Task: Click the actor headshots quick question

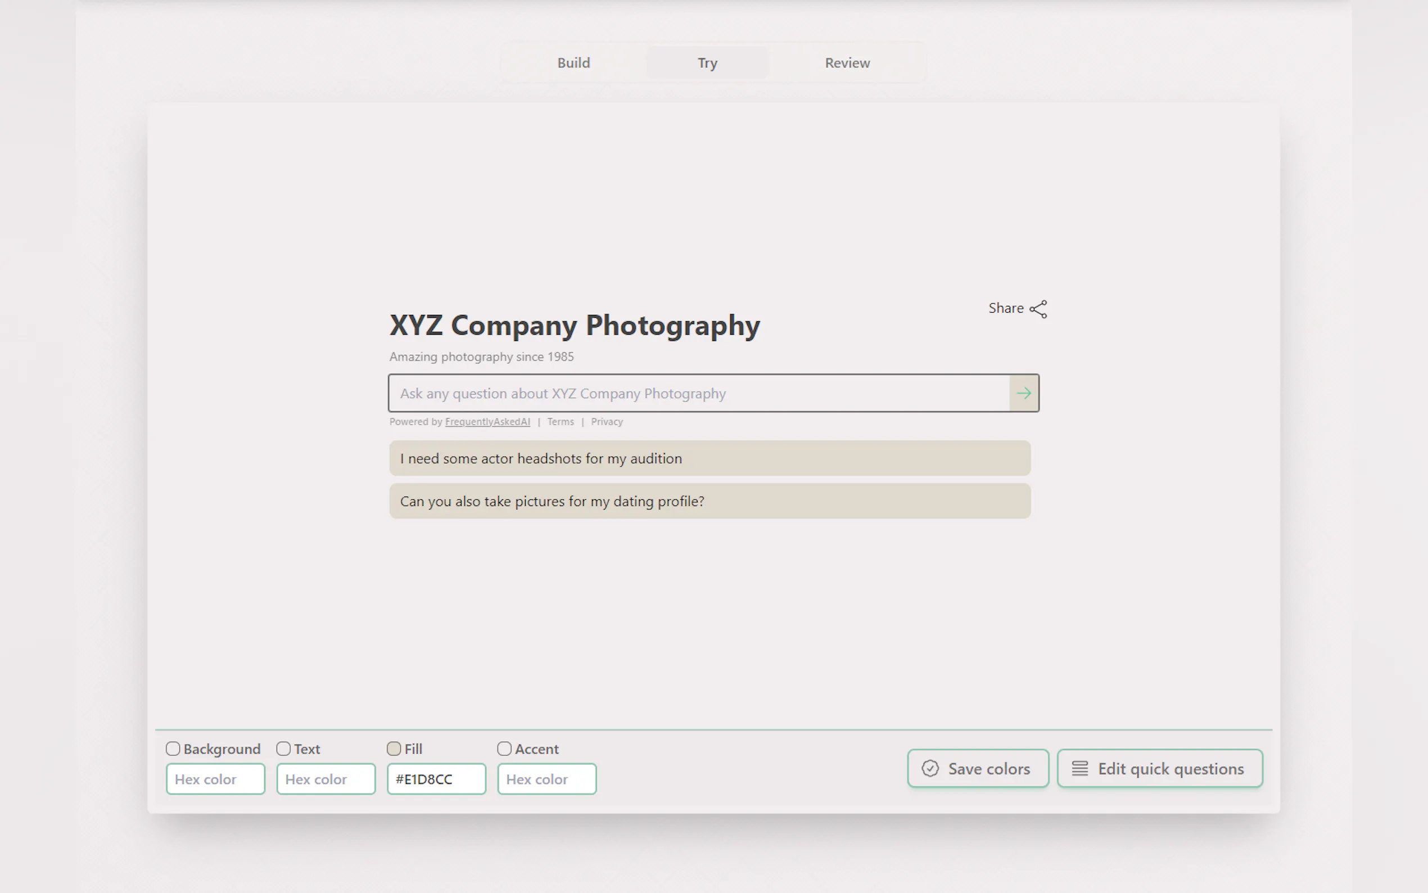Action: (709, 458)
